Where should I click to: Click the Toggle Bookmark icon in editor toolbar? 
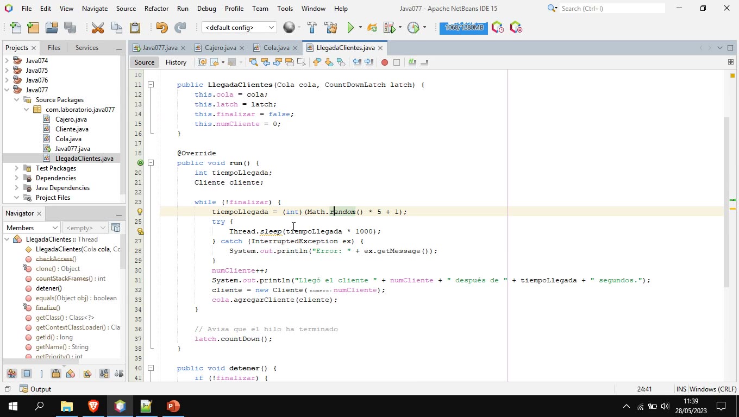(341, 62)
